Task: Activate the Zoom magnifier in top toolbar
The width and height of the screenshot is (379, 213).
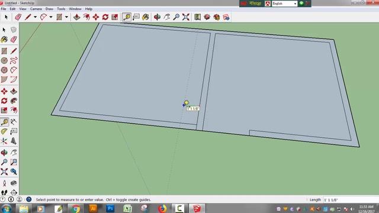Action: pos(176,17)
